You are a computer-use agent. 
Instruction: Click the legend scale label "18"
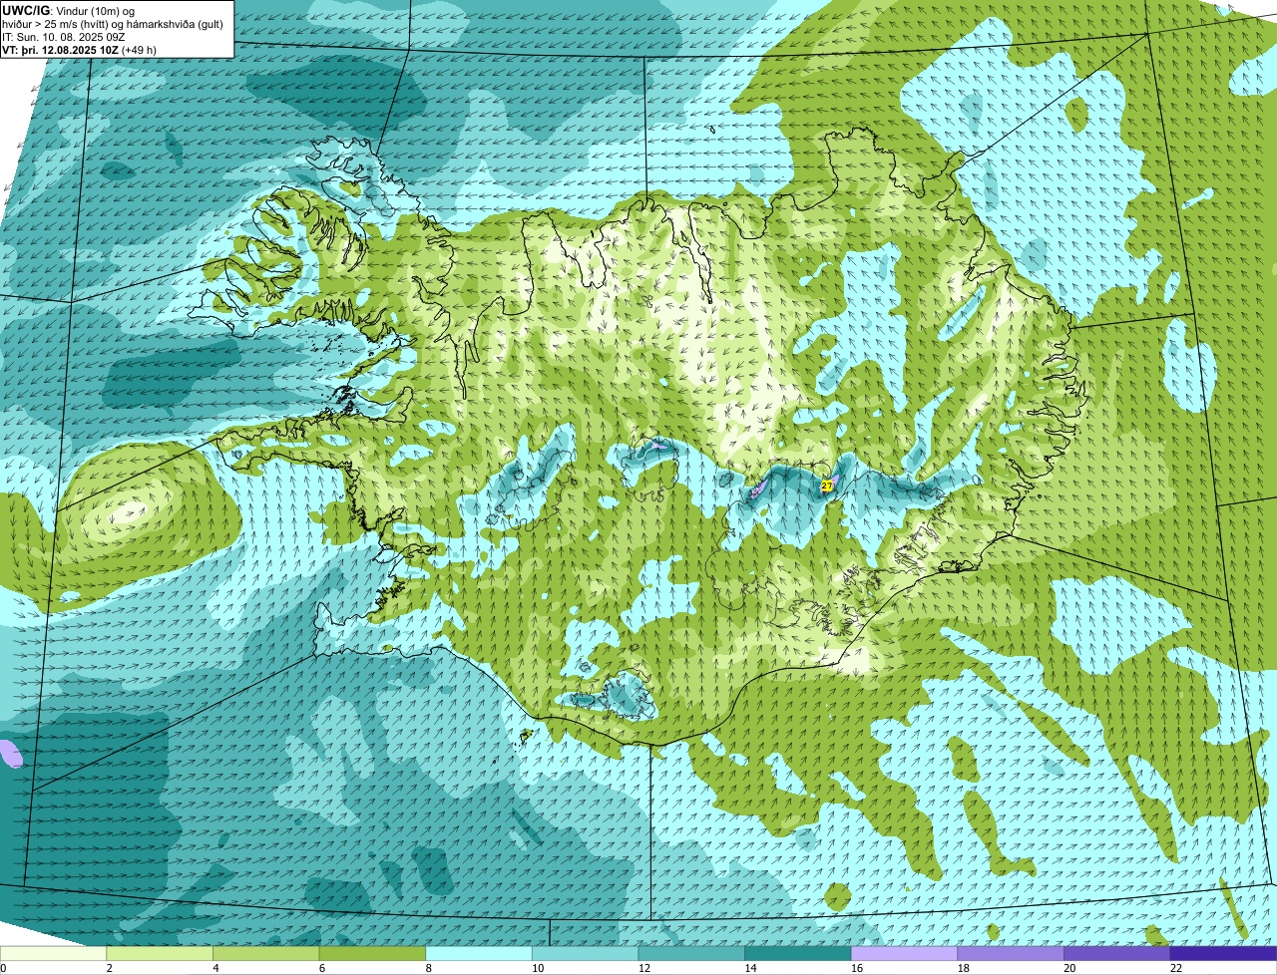tap(963, 968)
